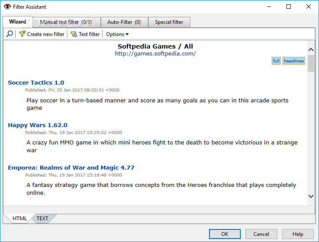Open the games.softpedia.com link
This screenshot has height=242, width=319.
pyautogui.click(x=155, y=54)
